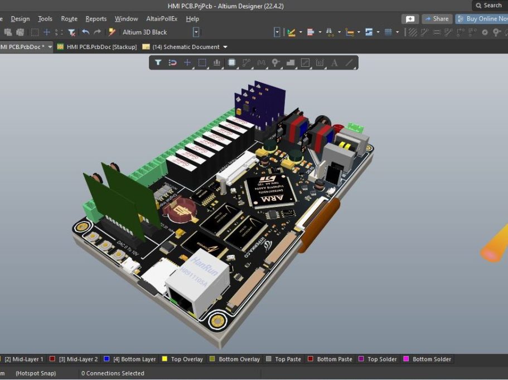Open the Reports menu
Viewport: 508px width, 380px height.
[x=96, y=19]
